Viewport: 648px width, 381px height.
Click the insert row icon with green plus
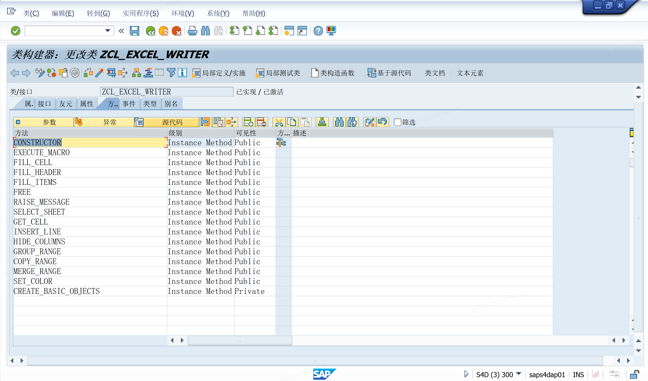point(249,122)
